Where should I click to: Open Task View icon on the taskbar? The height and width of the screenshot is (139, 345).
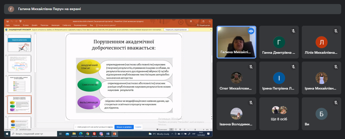tap(60, 134)
